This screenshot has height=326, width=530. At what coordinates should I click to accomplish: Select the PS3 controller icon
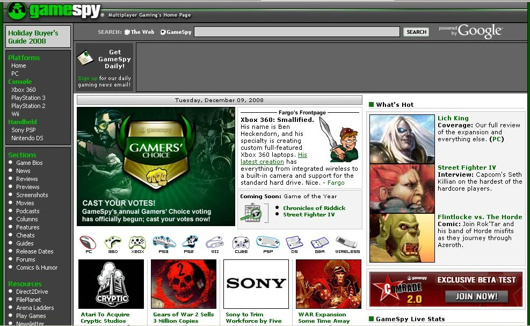tap(164, 242)
